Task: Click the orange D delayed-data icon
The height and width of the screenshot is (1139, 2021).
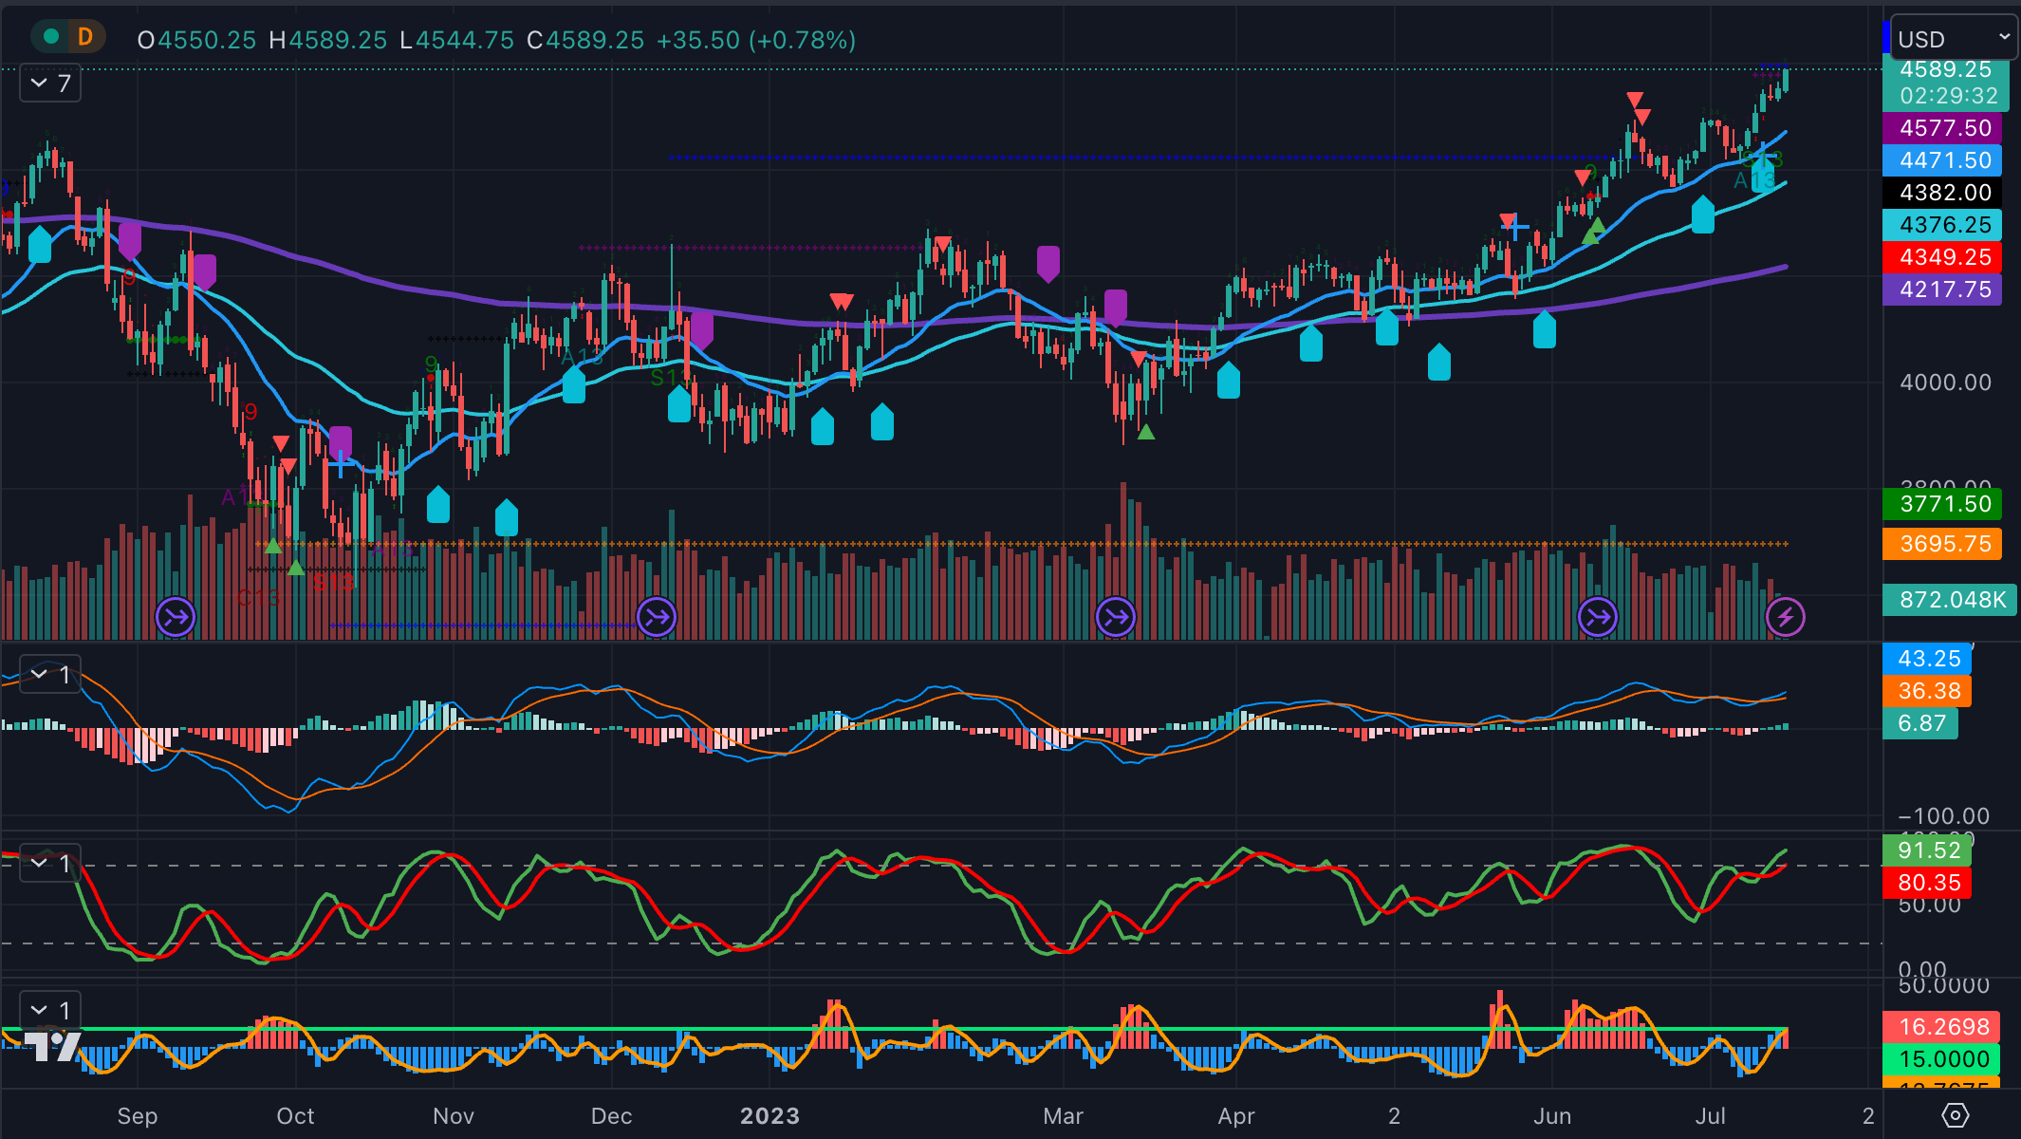Action: point(85,37)
